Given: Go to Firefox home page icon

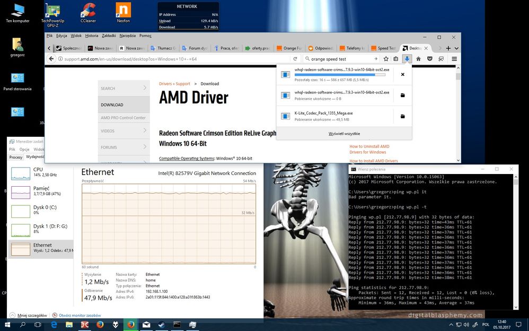Looking at the screenshot, I should click(x=418, y=59).
